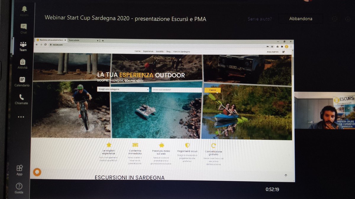Screen dimensions: 355x199
Task: Click the mountain biker photo
Action: click(x=71, y=109)
